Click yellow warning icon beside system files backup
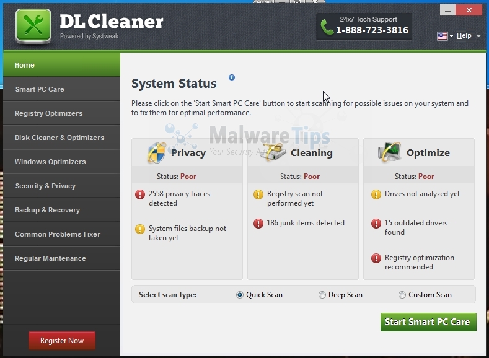489x358 pixels. [x=140, y=229]
